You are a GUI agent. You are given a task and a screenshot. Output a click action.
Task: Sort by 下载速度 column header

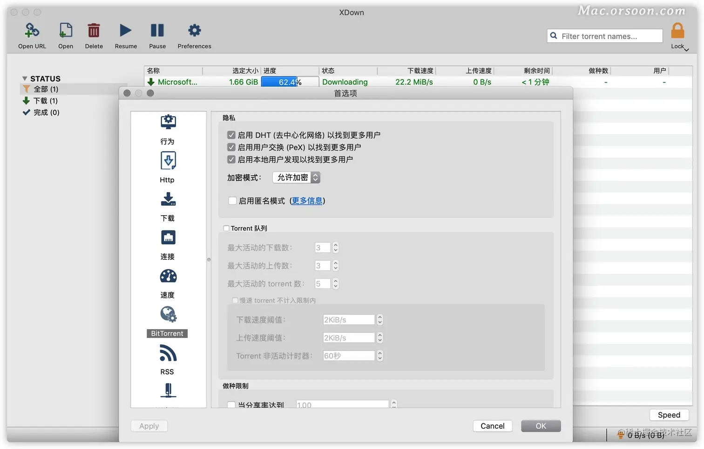tap(406, 71)
